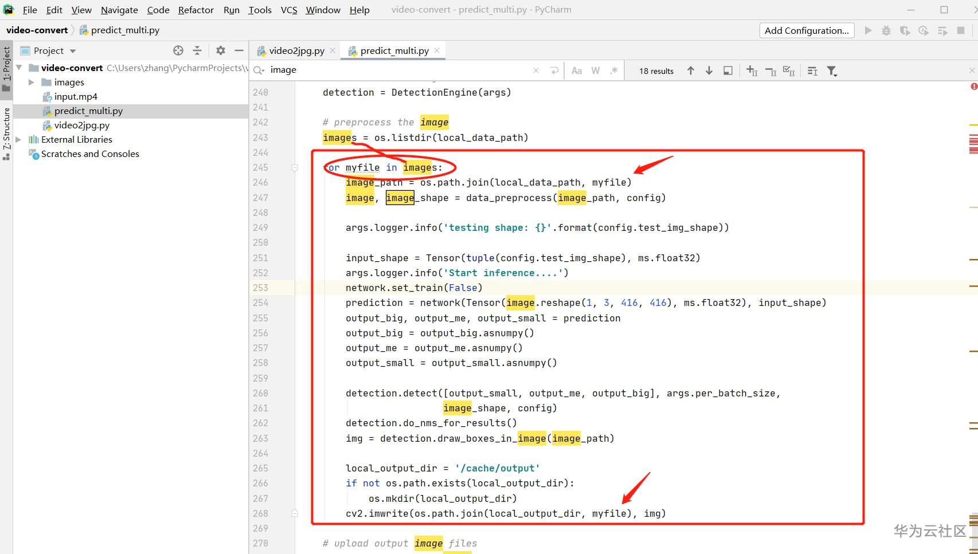Open results in Find window icon
The height and width of the screenshot is (554, 978).
tap(728, 70)
